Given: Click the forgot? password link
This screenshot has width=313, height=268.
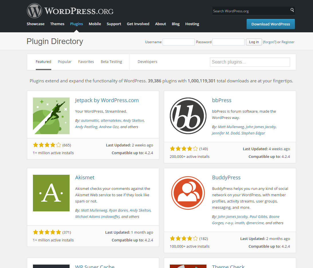Looking at the screenshot, I should tap(269, 42).
